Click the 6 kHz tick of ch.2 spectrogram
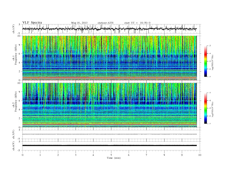 (20, 101)
